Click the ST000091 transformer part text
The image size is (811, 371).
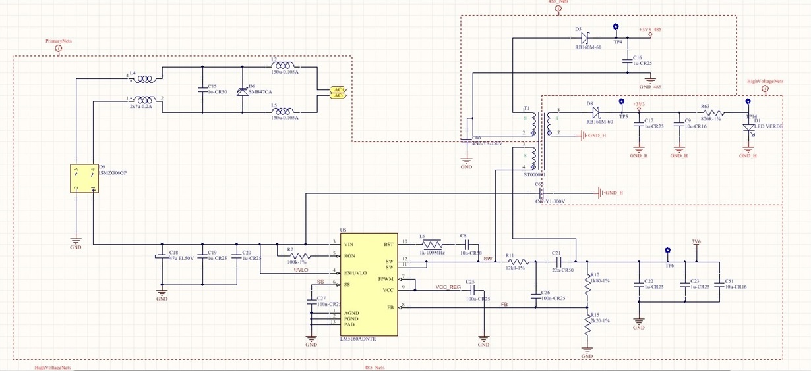(x=535, y=176)
